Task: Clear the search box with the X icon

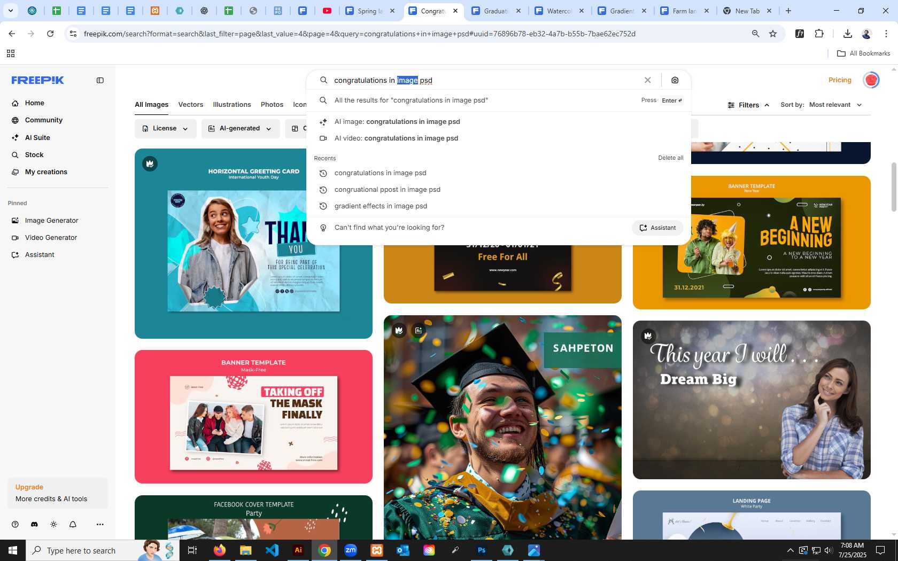Action: tap(647, 80)
